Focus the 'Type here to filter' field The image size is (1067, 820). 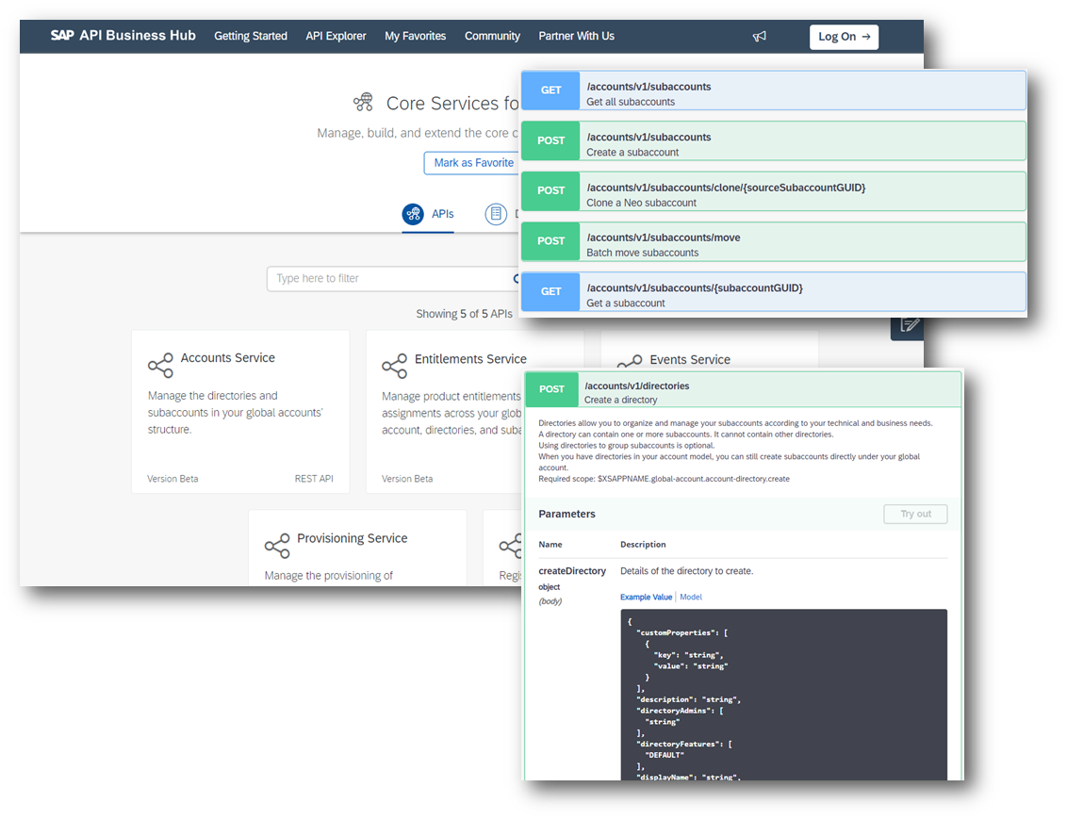[393, 278]
